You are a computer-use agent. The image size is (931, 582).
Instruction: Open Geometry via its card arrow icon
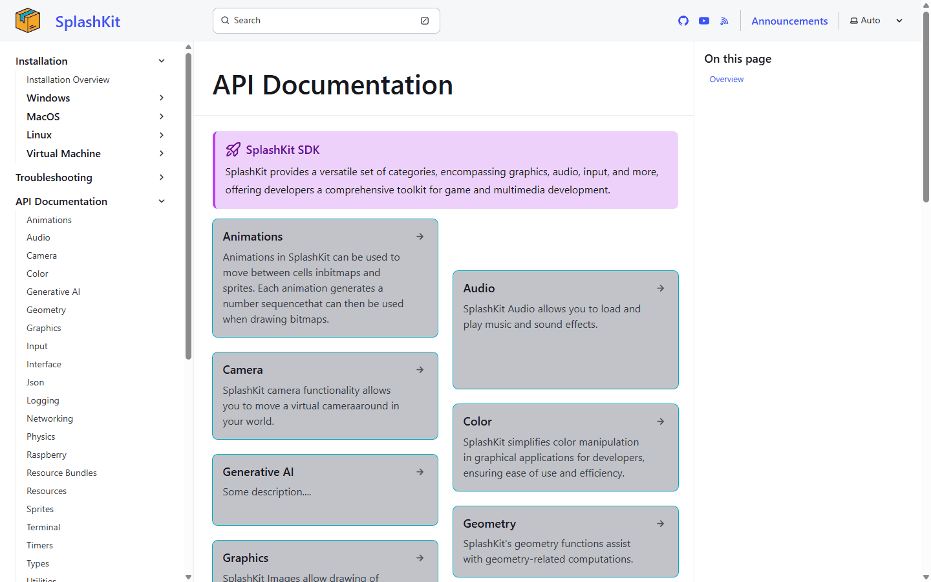point(660,523)
